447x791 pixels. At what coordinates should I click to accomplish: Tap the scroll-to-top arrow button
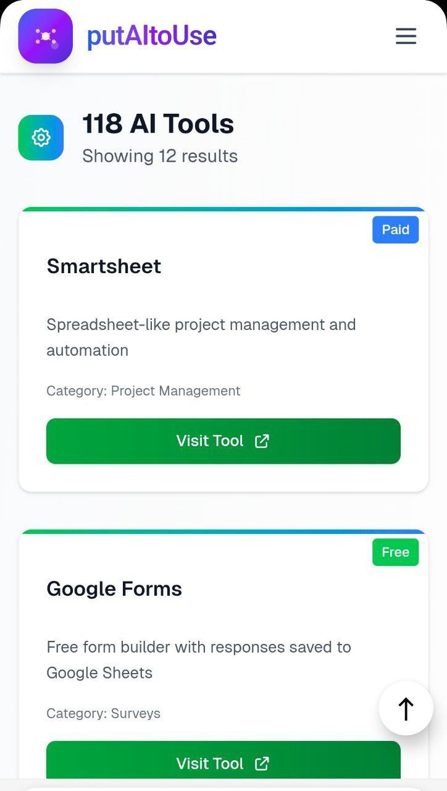[x=406, y=708]
